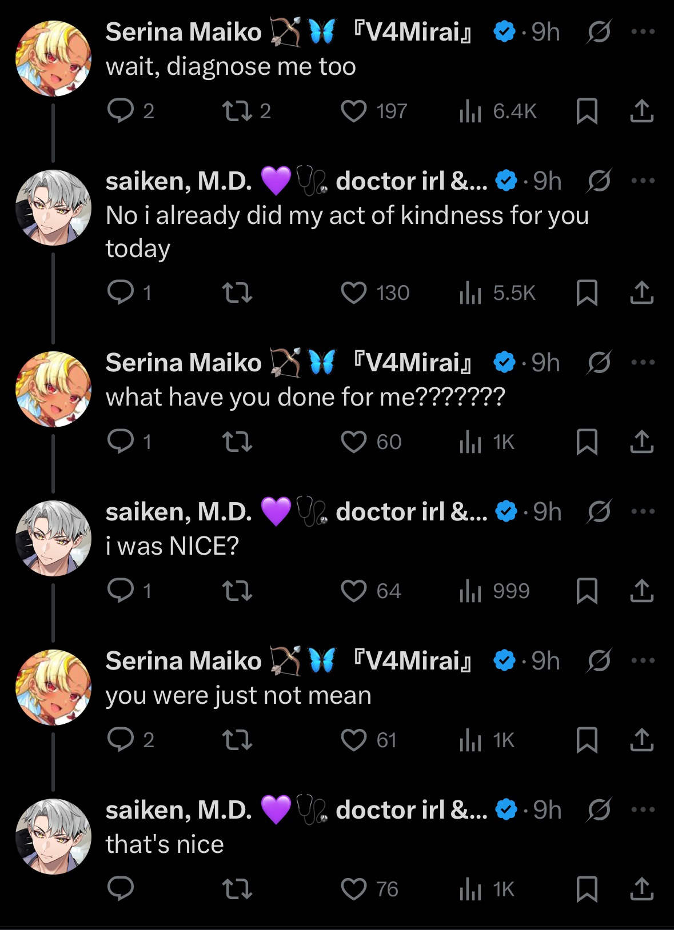This screenshot has height=930, width=674.
Task: Repost the "wait, diagnose me too" tweet
Action: [237, 111]
